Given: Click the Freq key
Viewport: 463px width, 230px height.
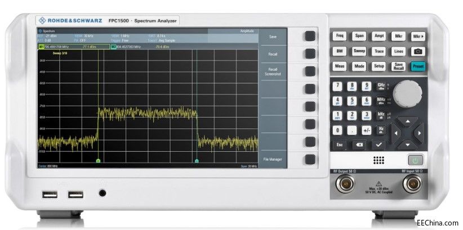Looking at the screenshot, I should point(340,36).
